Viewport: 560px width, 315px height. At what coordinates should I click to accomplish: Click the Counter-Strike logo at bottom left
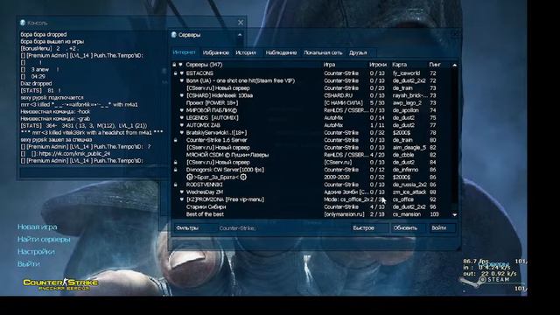coord(60,283)
